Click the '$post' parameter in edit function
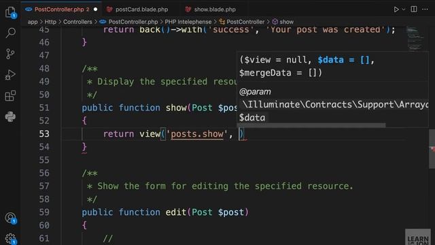 tap(231, 212)
